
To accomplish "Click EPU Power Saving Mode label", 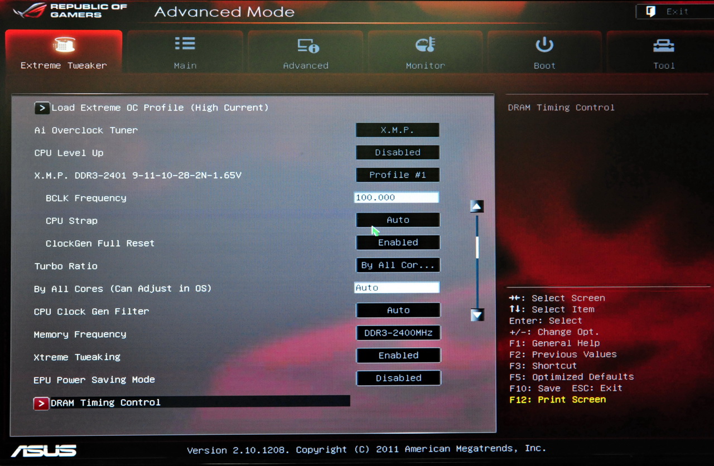I will pyautogui.click(x=94, y=380).
